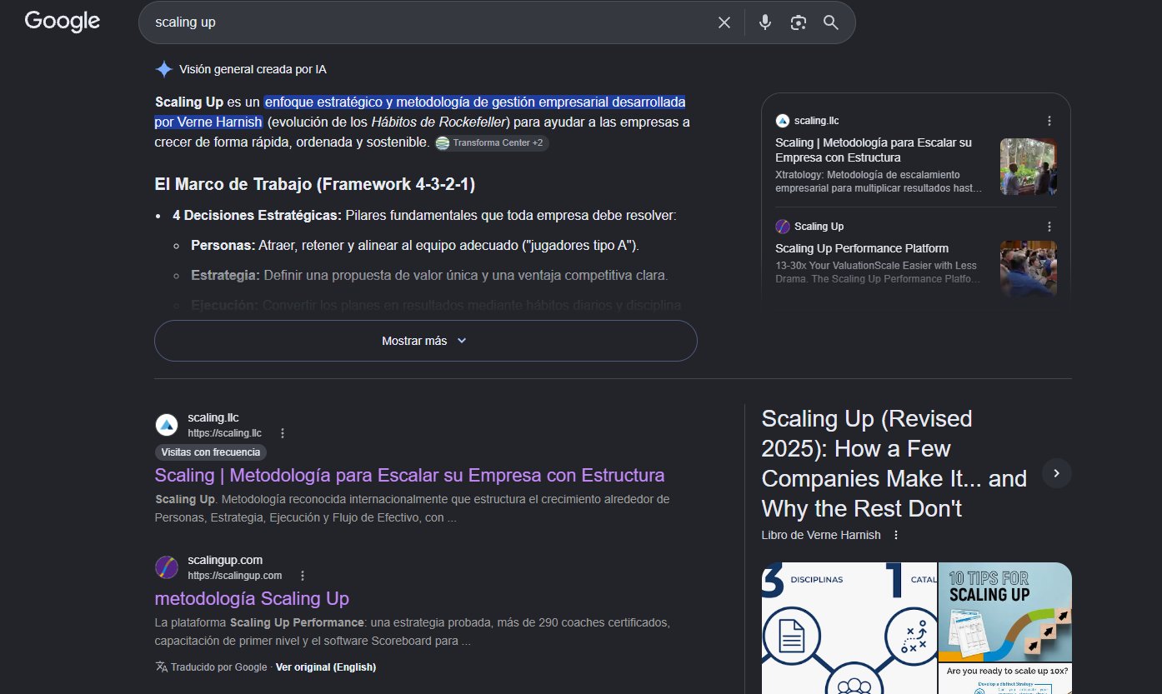
Task: Click the scaling.llc source card thumbnail
Action: click(x=1029, y=167)
